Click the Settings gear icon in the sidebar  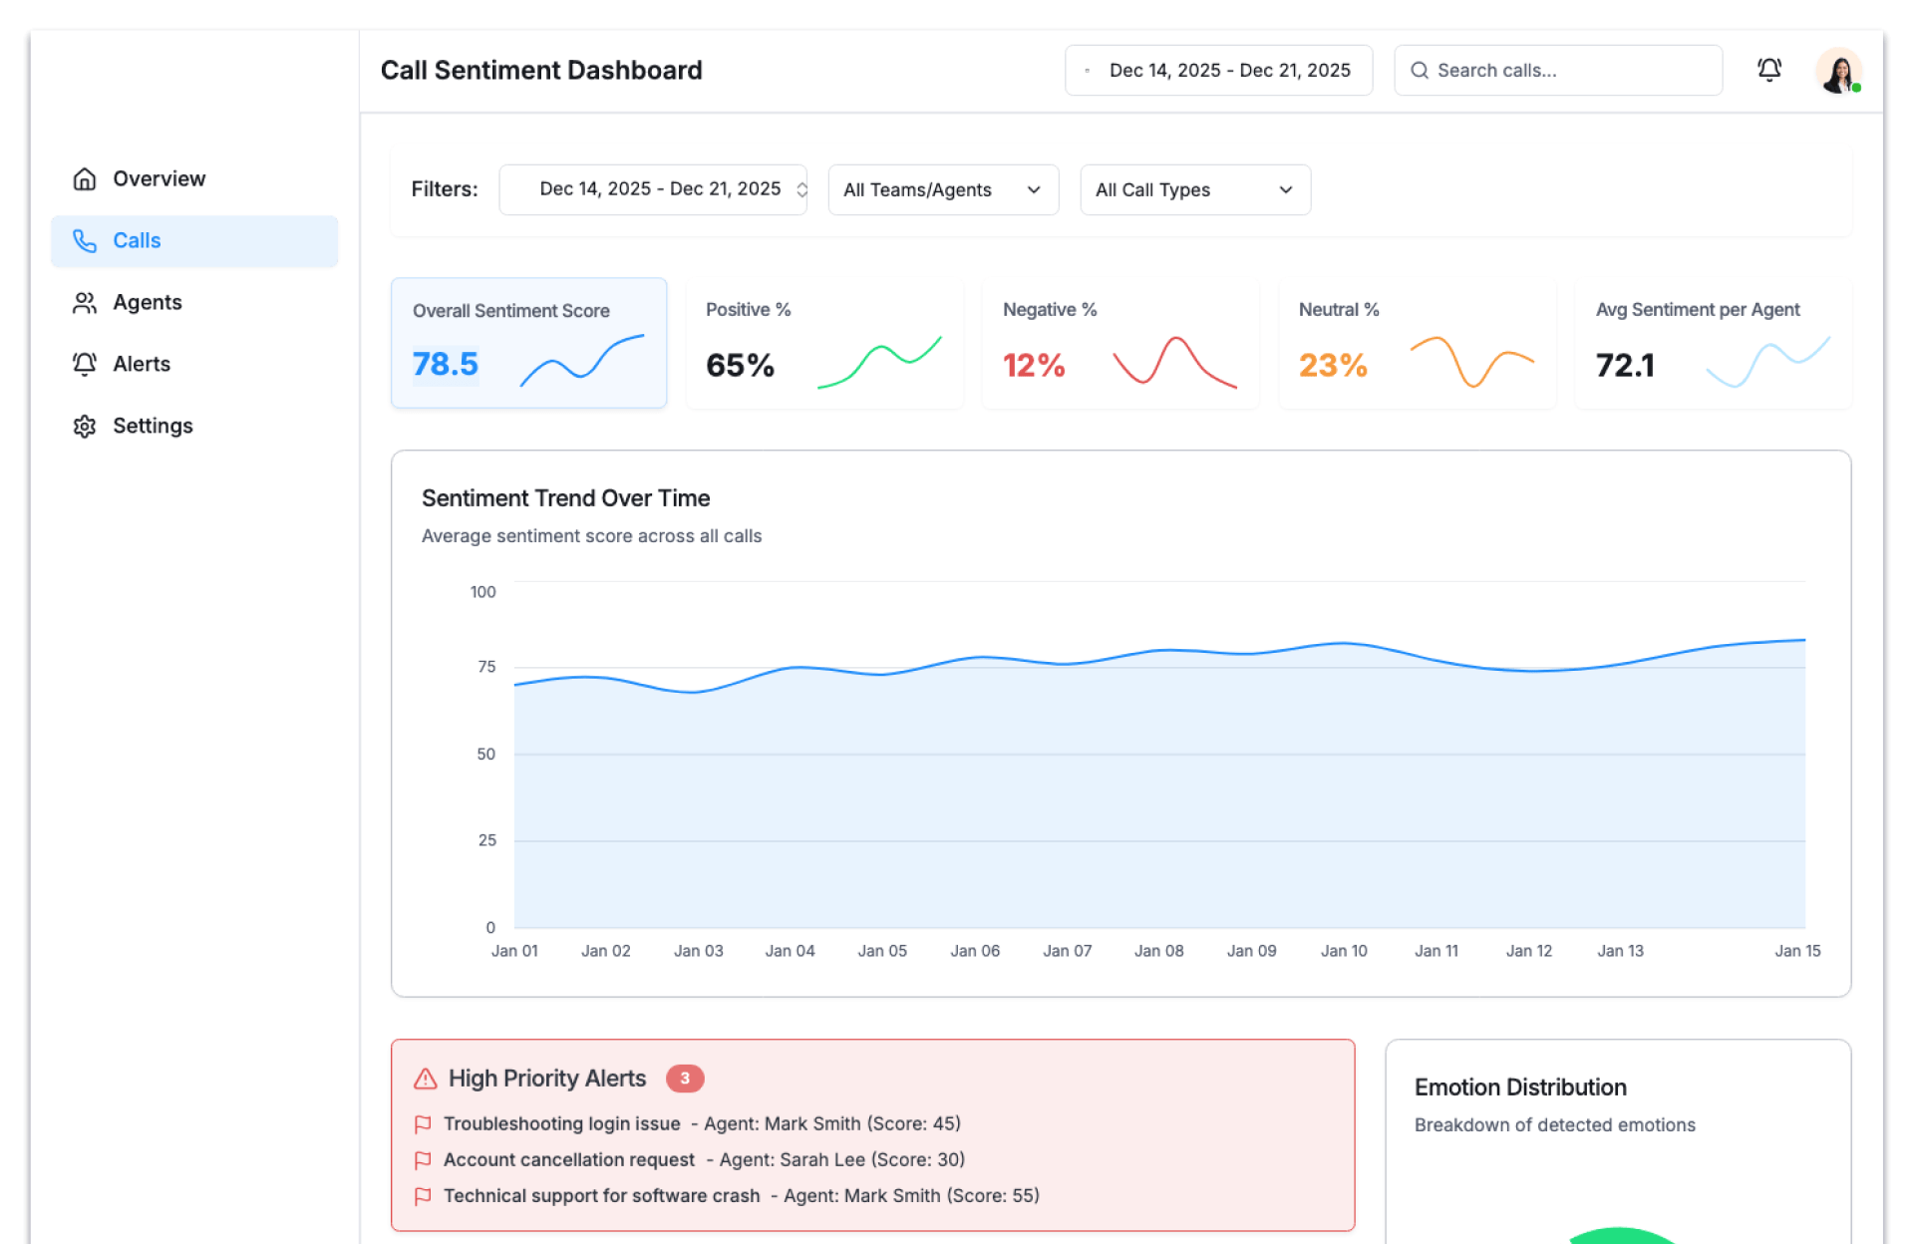[x=85, y=427]
